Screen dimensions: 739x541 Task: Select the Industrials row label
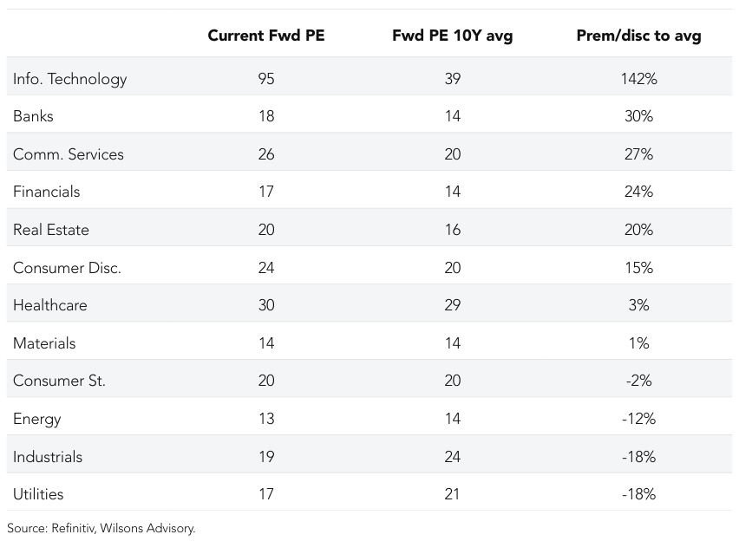pos(48,457)
